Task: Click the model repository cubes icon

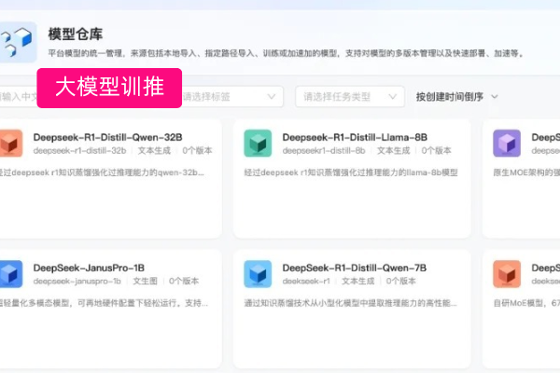Action: 17,42
